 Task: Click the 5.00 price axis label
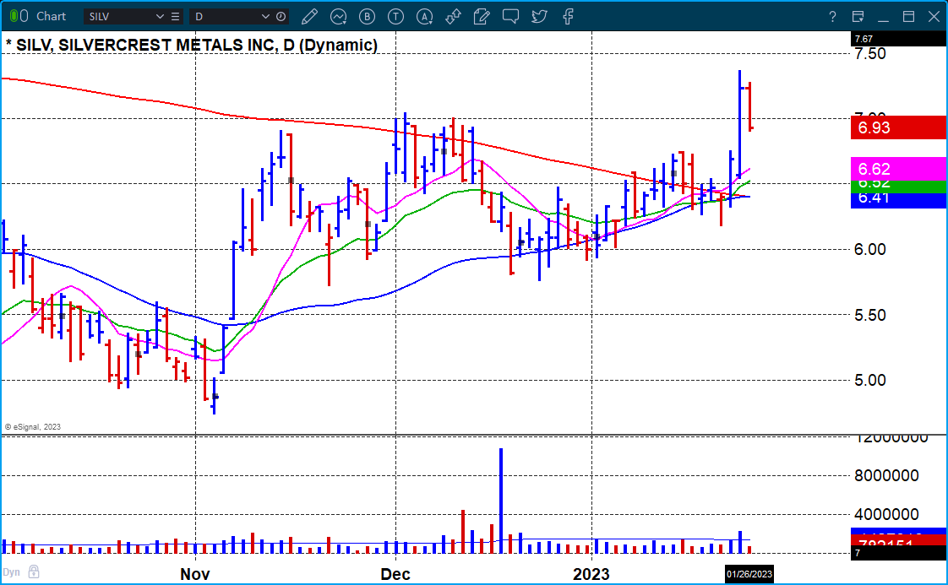(x=870, y=380)
